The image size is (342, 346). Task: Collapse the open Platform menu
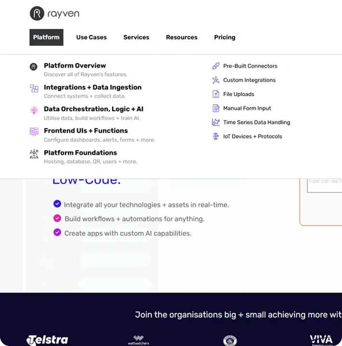click(x=46, y=37)
